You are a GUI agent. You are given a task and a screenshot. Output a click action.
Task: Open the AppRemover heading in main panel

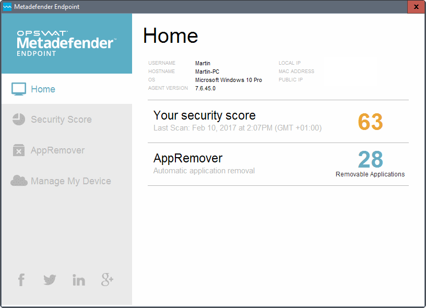pyautogui.click(x=188, y=158)
